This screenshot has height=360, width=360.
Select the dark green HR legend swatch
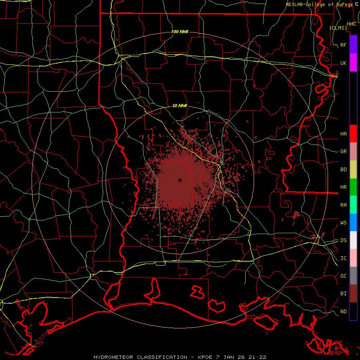[x=353, y=187]
